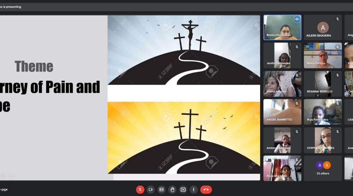353x196 pixels.
Task: Click the meeting code ending in -pgx
Action: tap(4, 189)
